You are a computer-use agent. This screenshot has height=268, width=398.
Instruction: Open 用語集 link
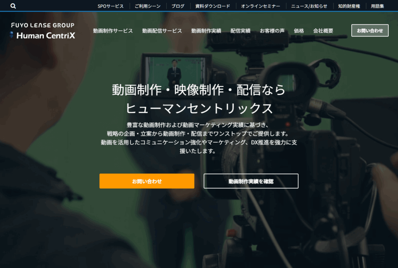point(377,6)
